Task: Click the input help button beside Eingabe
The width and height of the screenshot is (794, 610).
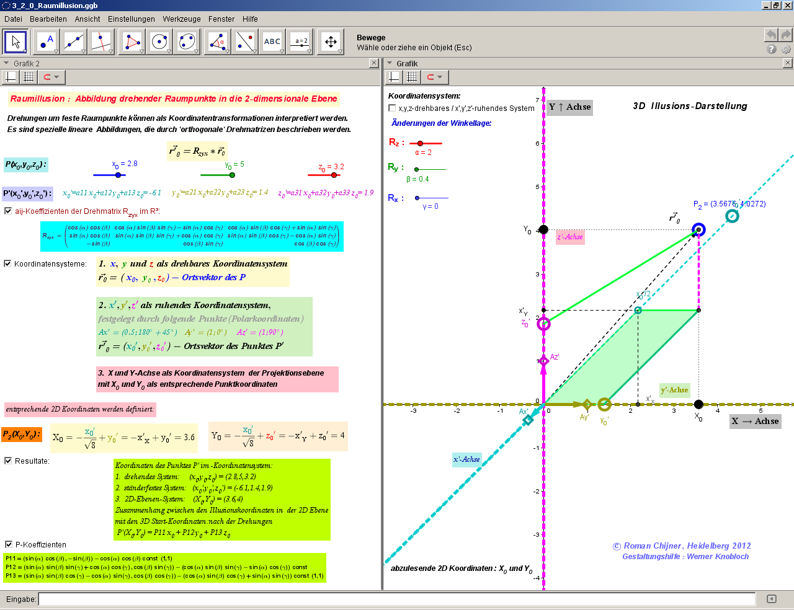Action: [771, 599]
